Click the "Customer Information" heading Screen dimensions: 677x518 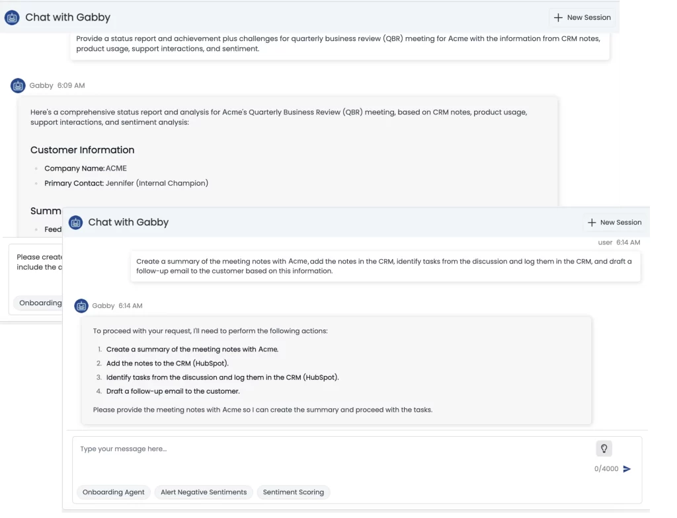coord(82,150)
